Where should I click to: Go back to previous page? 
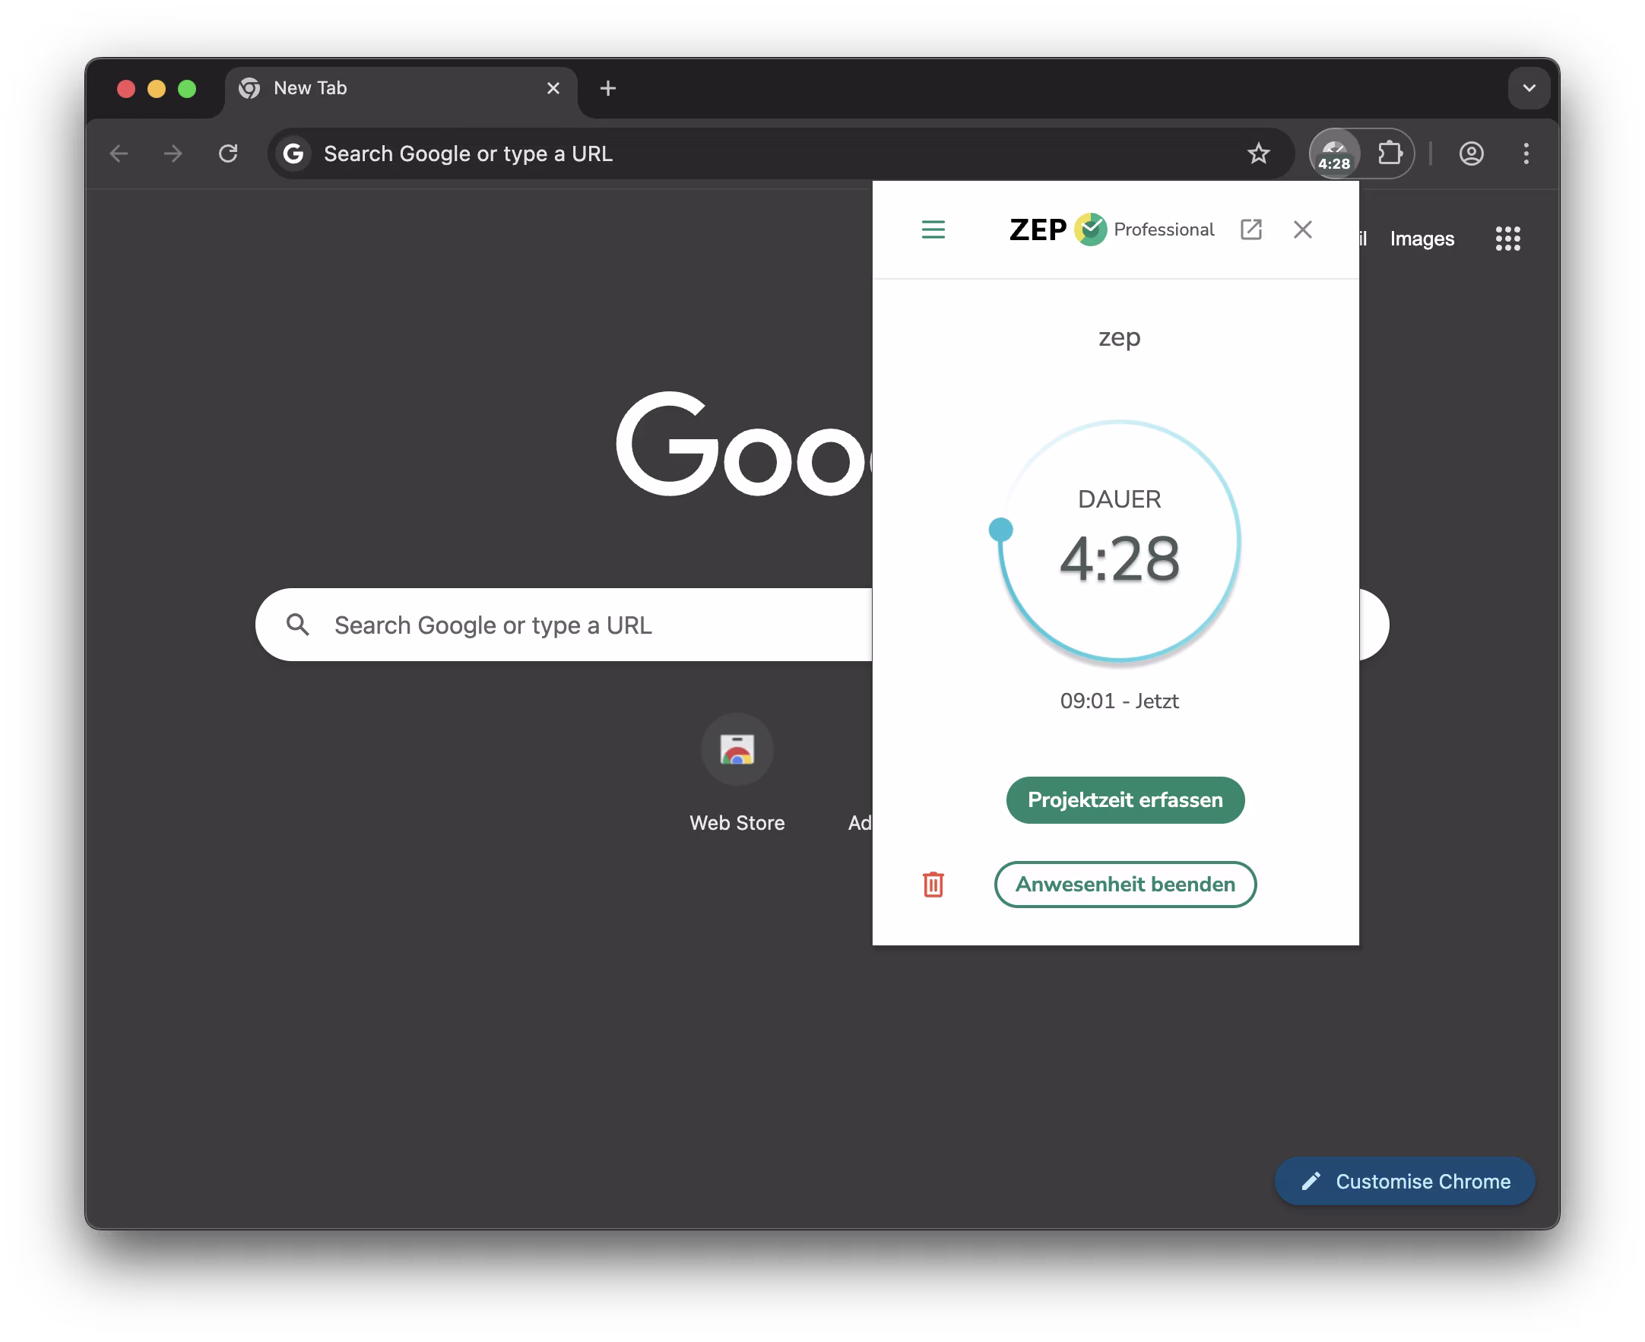[x=119, y=153]
